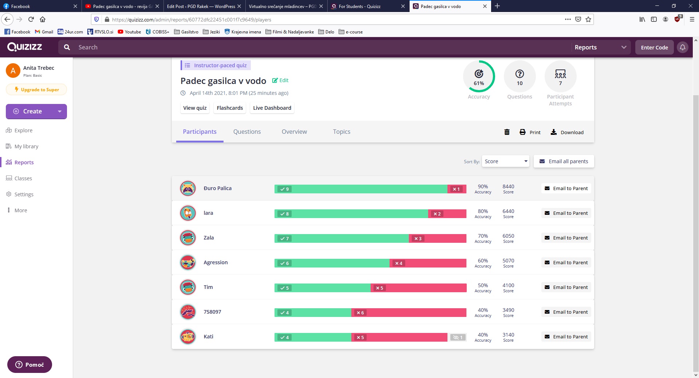This screenshot has width=699, height=378.
Task: Click the notifications bell icon
Action: click(x=683, y=47)
